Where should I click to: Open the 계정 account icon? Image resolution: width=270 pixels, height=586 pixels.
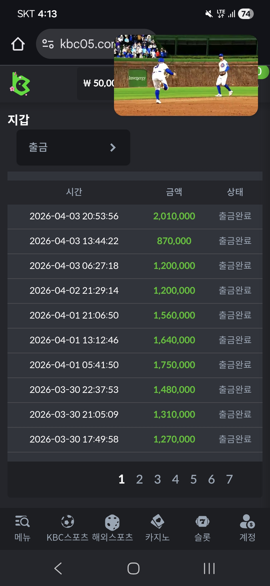247,521
